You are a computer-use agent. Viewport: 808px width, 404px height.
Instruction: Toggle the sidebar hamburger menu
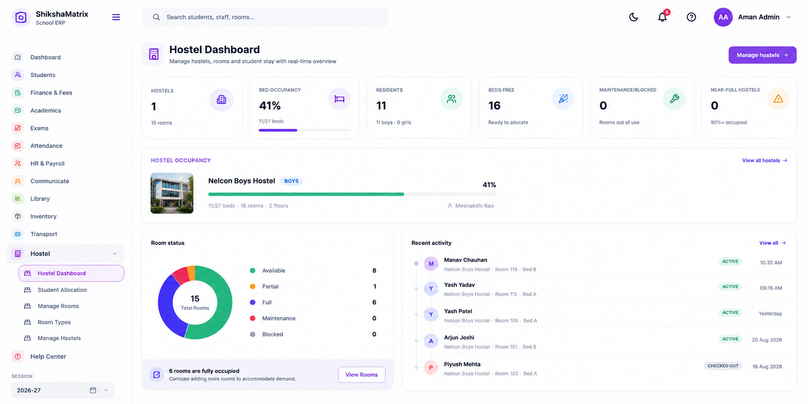(116, 17)
